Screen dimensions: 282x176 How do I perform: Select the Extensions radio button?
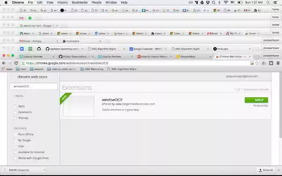[x=15, y=112]
